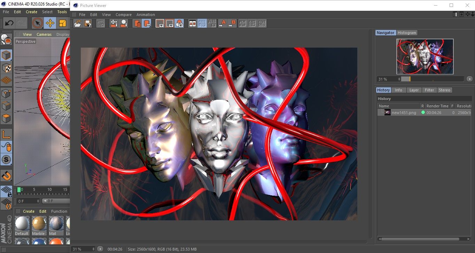This screenshot has width=475, height=253.
Task: Toggle the Enable Snap magnet icon
Action: click(6, 176)
